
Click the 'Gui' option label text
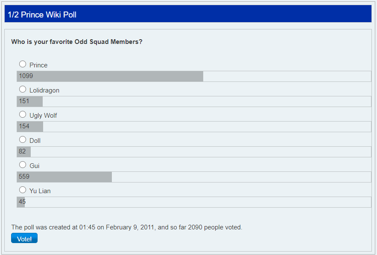[x=35, y=166]
